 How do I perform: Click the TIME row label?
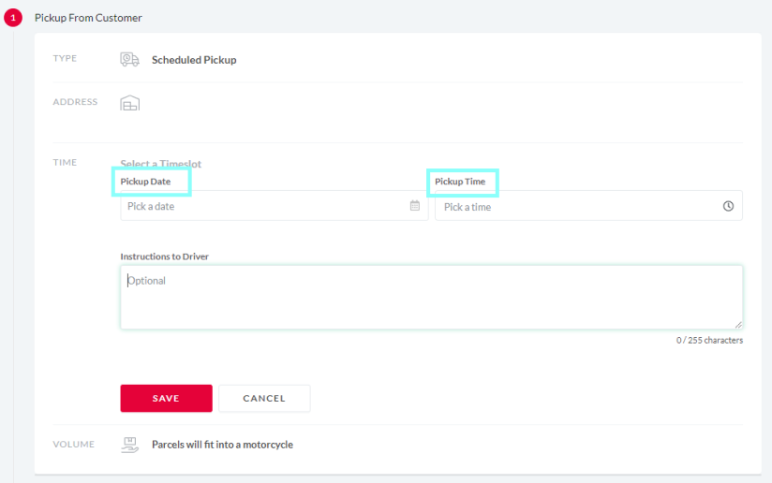pyautogui.click(x=65, y=162)
